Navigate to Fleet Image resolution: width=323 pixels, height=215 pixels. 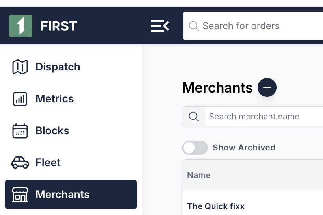click(48, 163)
